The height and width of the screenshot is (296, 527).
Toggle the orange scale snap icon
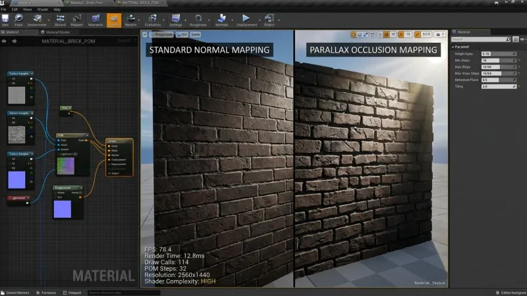coord(418,35)
